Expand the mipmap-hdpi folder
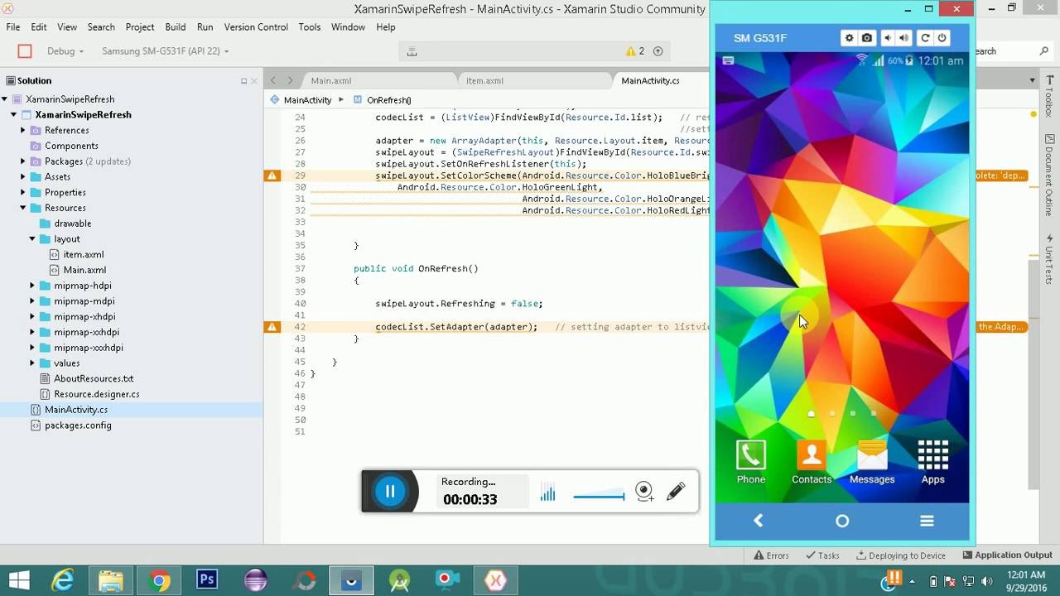The image size is (1060, 596). pos(32,286)
